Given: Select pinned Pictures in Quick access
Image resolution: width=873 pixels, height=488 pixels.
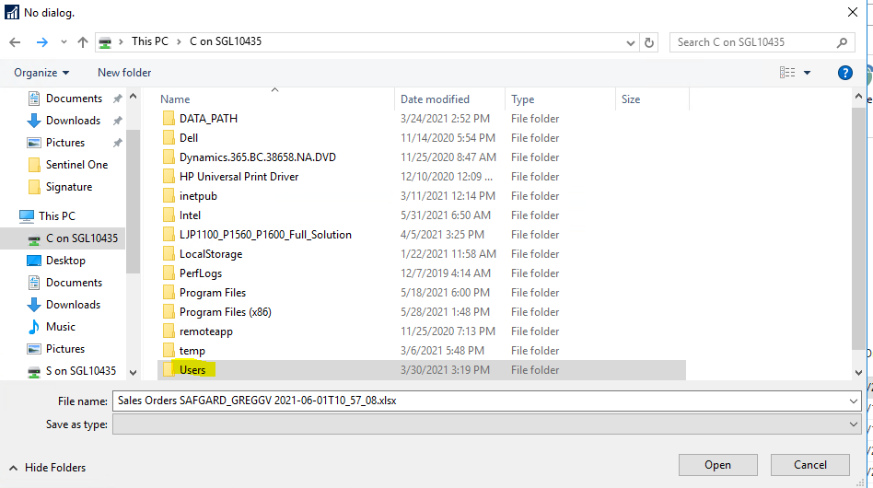Looking at the screenshot, I should (65, 143).
